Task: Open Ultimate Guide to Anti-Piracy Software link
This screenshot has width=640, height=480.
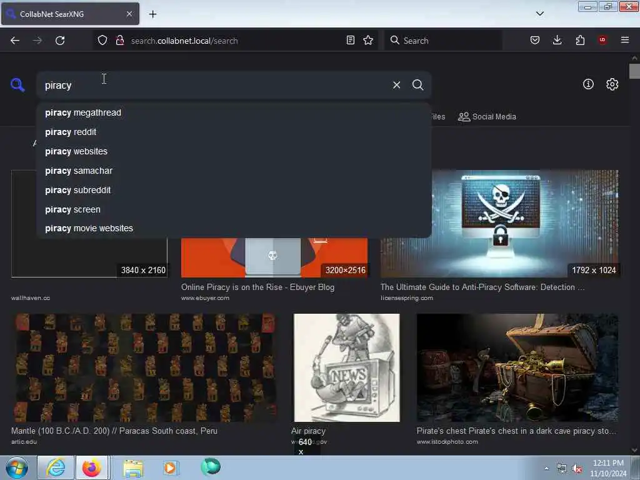Action: click(x=482, y=287)
